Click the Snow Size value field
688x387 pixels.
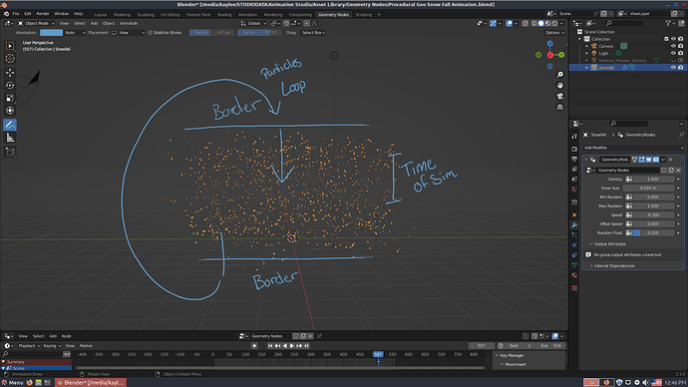click(x=648, y=189)
